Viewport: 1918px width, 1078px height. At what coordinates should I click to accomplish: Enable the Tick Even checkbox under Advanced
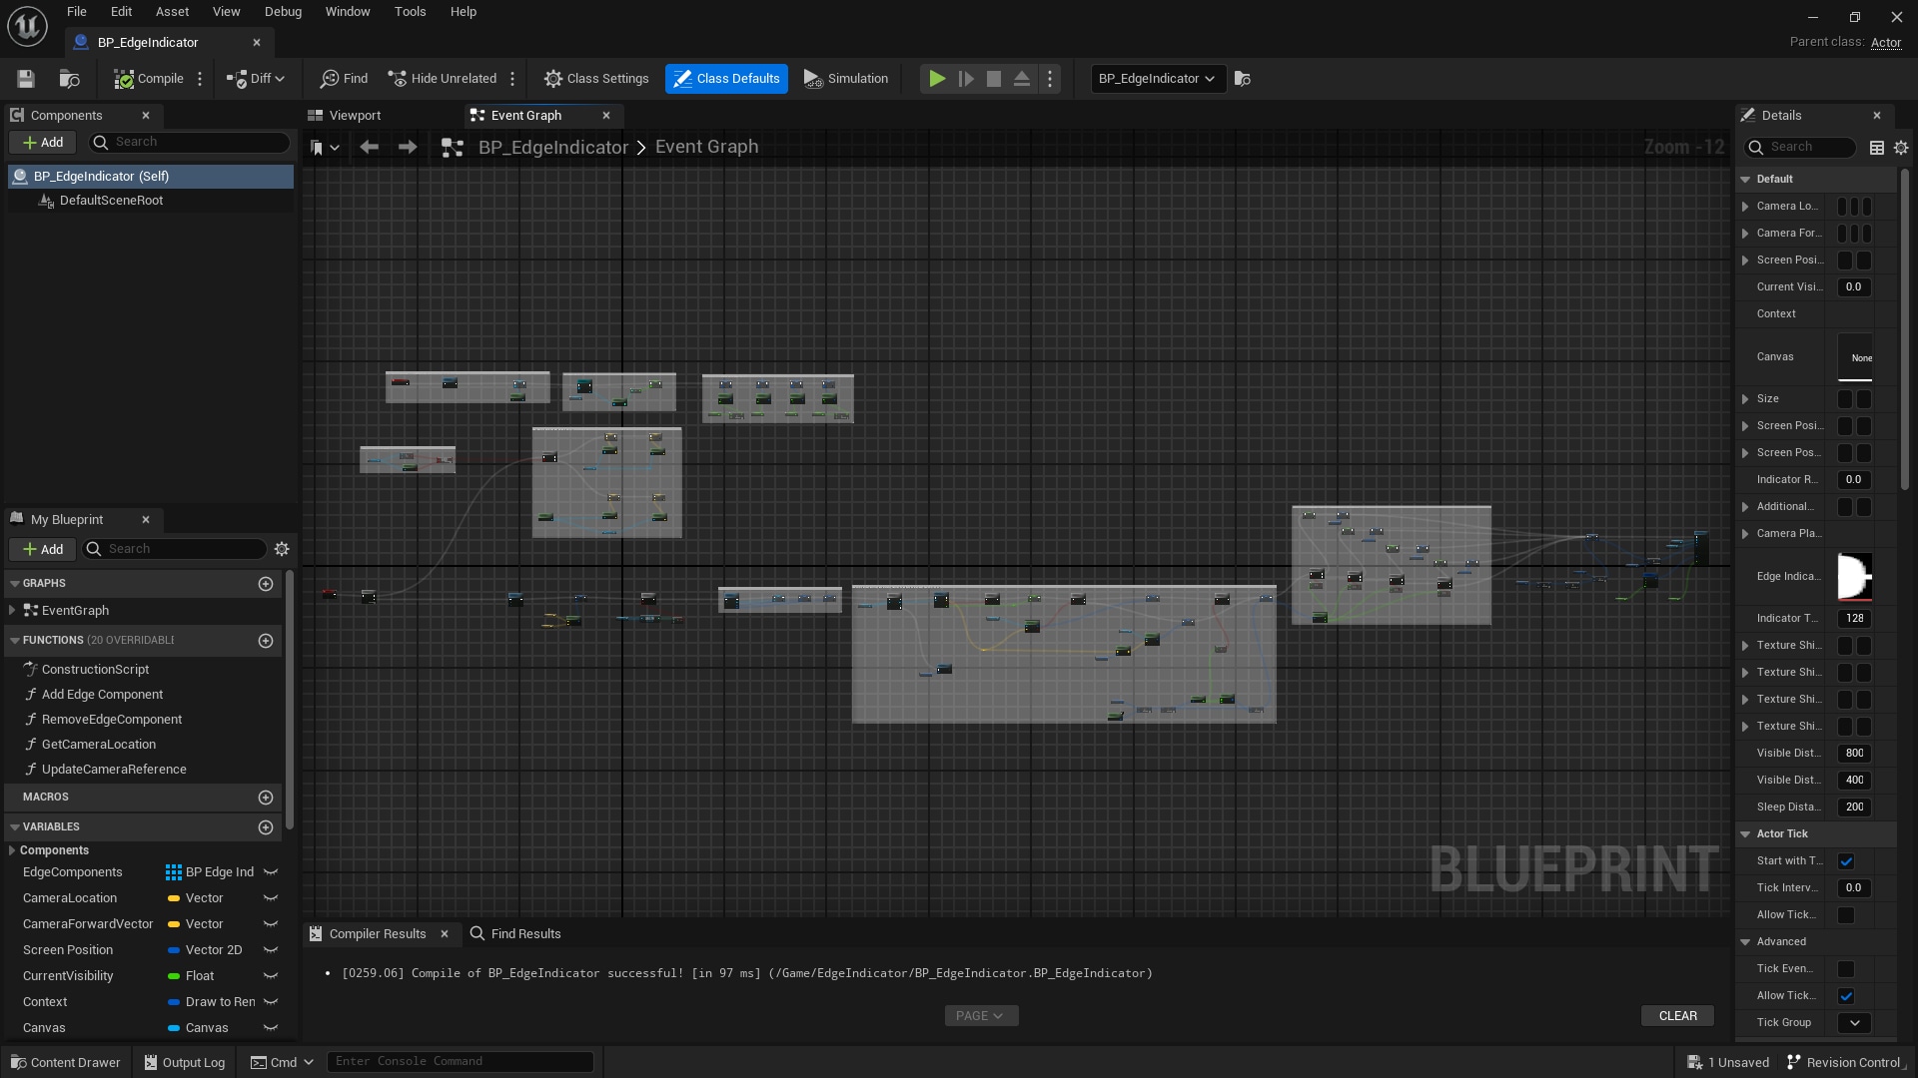point(1847,968)
